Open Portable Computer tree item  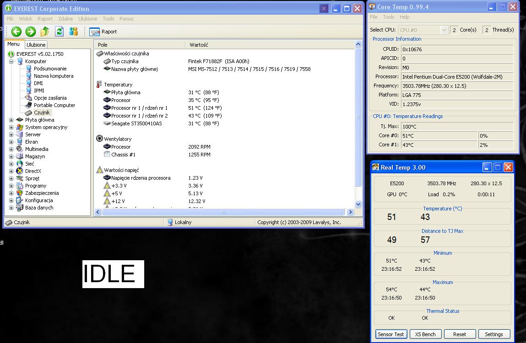point(54,105)
